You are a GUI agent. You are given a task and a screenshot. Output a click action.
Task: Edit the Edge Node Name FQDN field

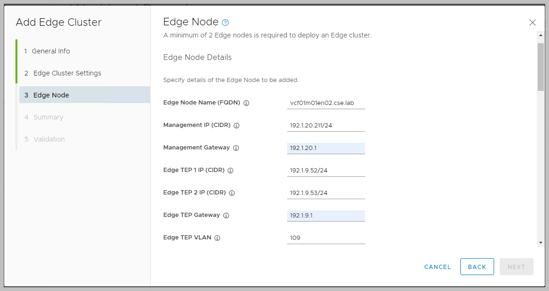tap(326, 103)
